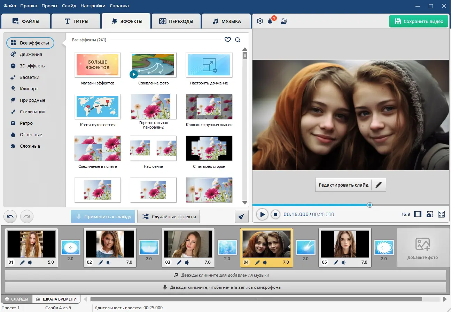This screenshot has width=451, height=312.
Task: Switch to the ШКАЛА ВРЕМЕНИ view
Action: click(x=56, y=299)
